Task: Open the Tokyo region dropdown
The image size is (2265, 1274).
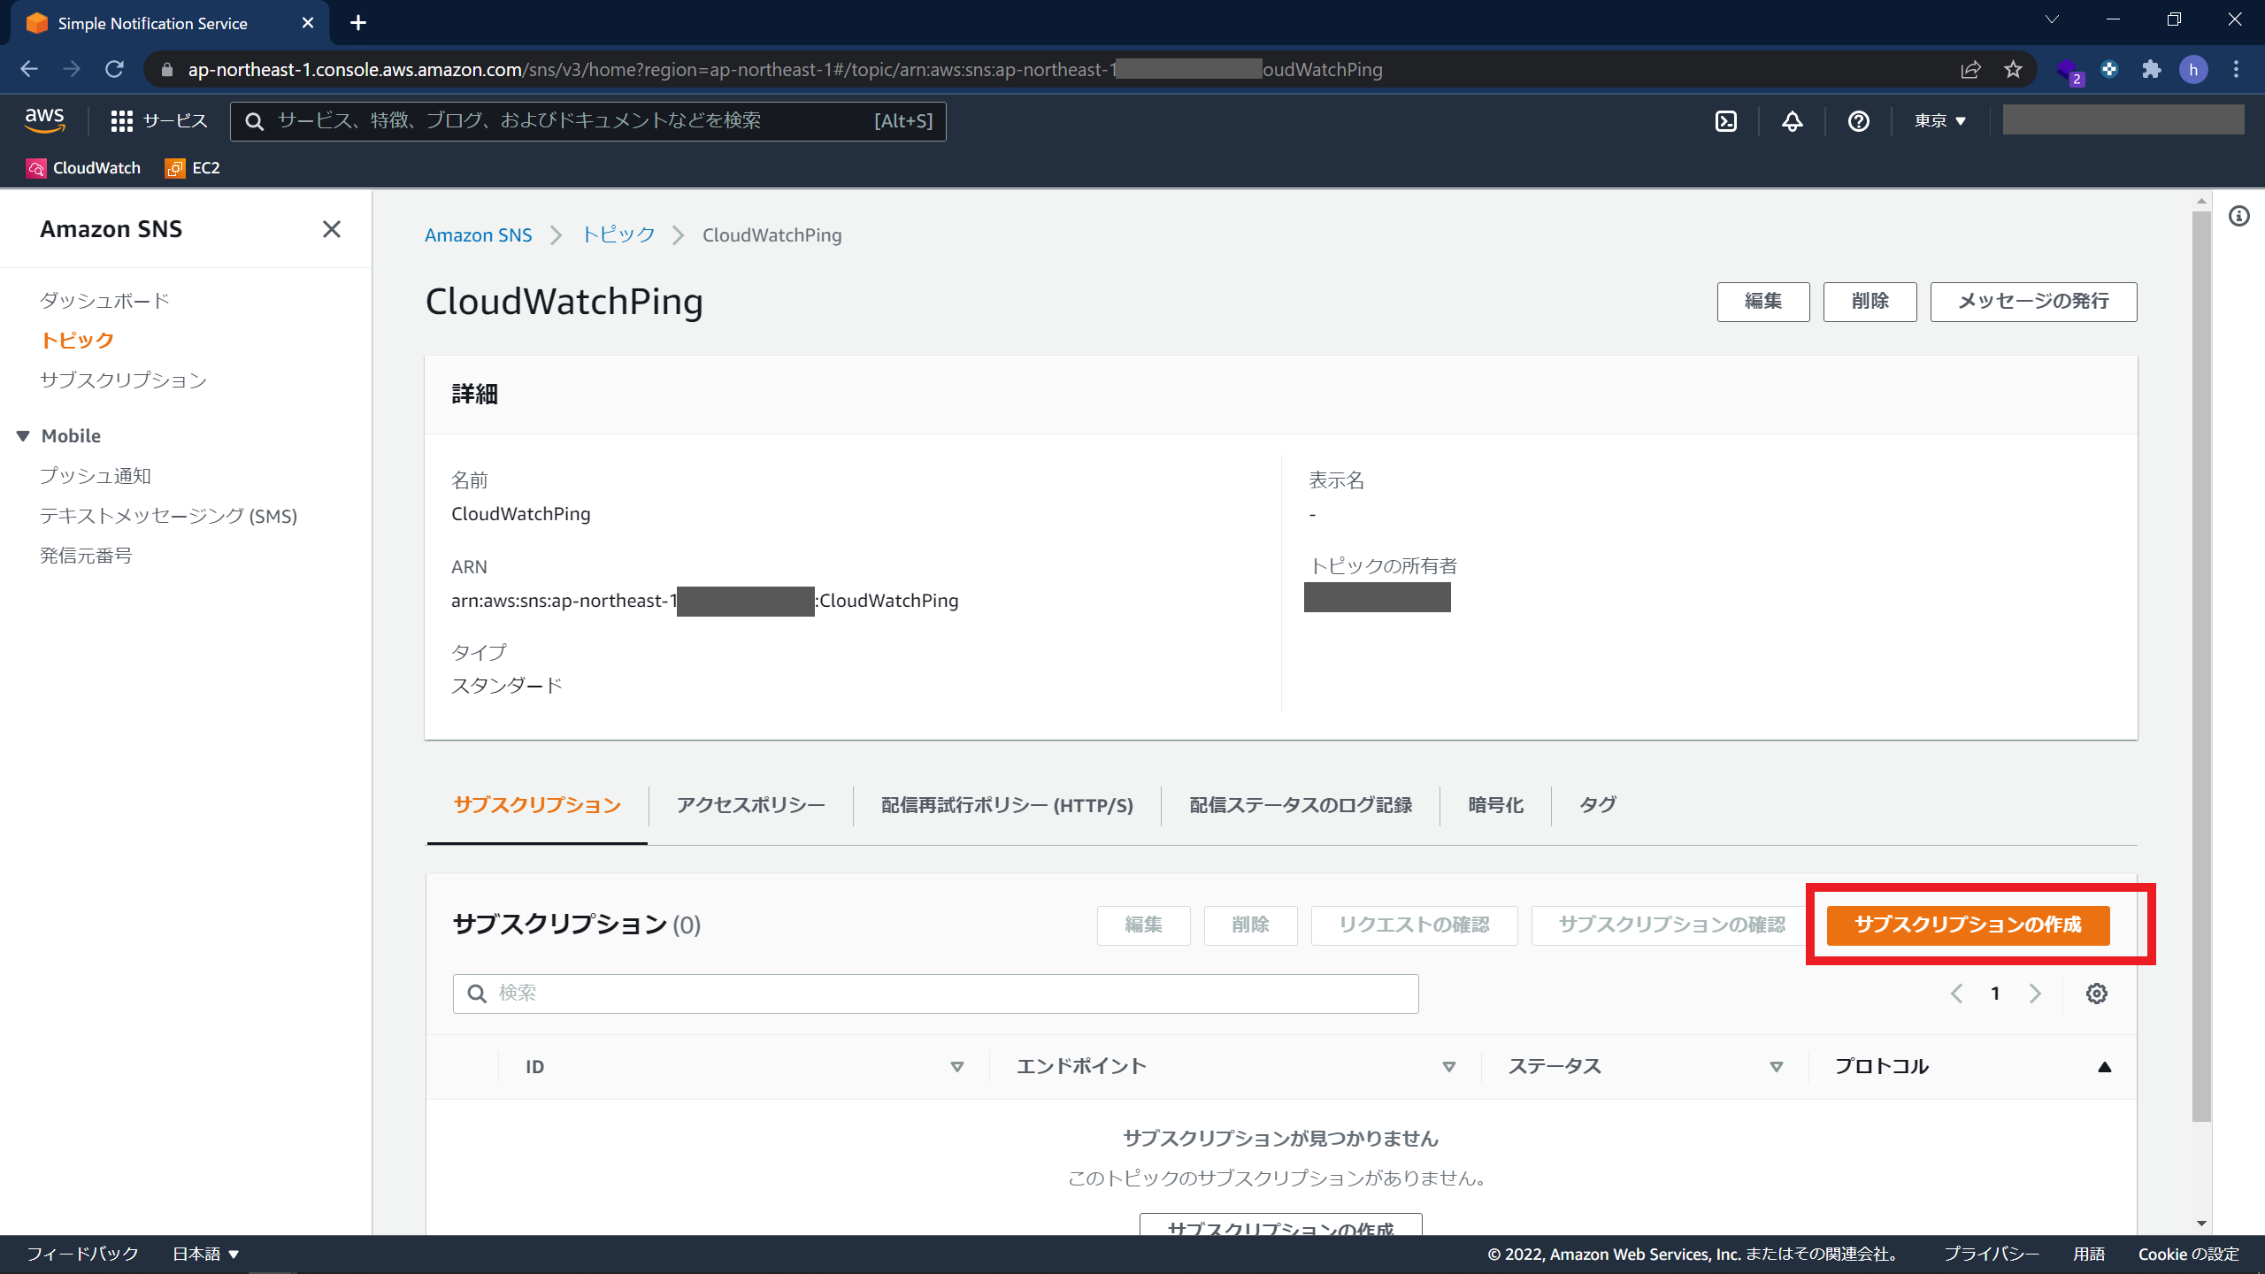Action: pos(1939,121)
